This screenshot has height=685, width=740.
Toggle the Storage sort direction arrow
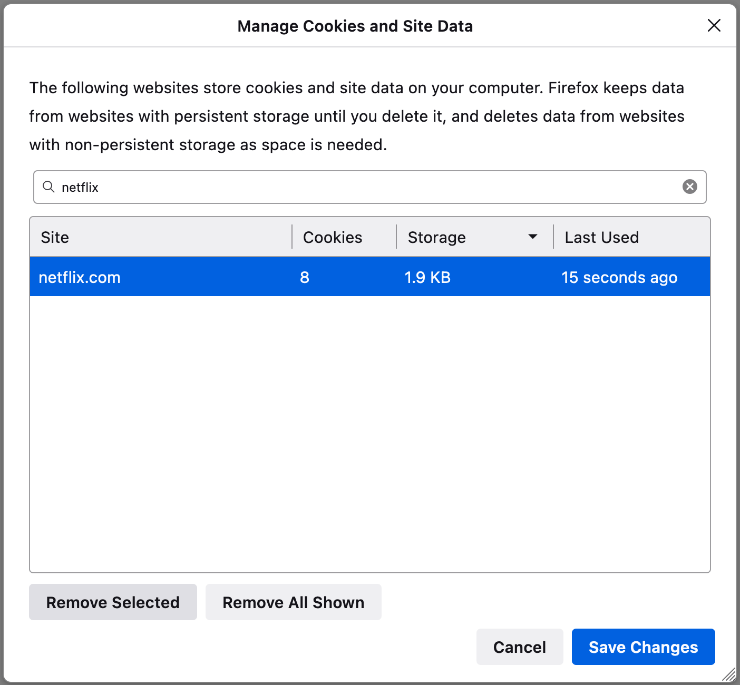(533, 237)
